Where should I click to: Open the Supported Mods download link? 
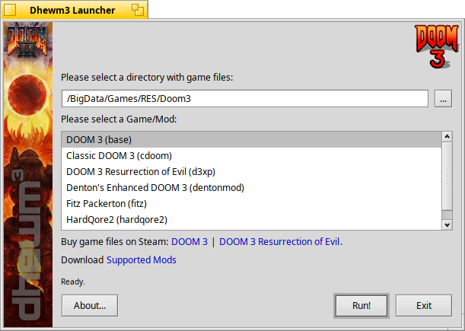[x=142, y=260]
